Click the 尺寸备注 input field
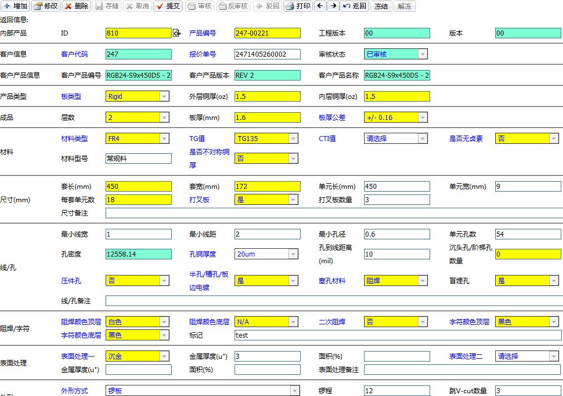The height and width of the screenshot is (396, 563). (x=334, y=213)
